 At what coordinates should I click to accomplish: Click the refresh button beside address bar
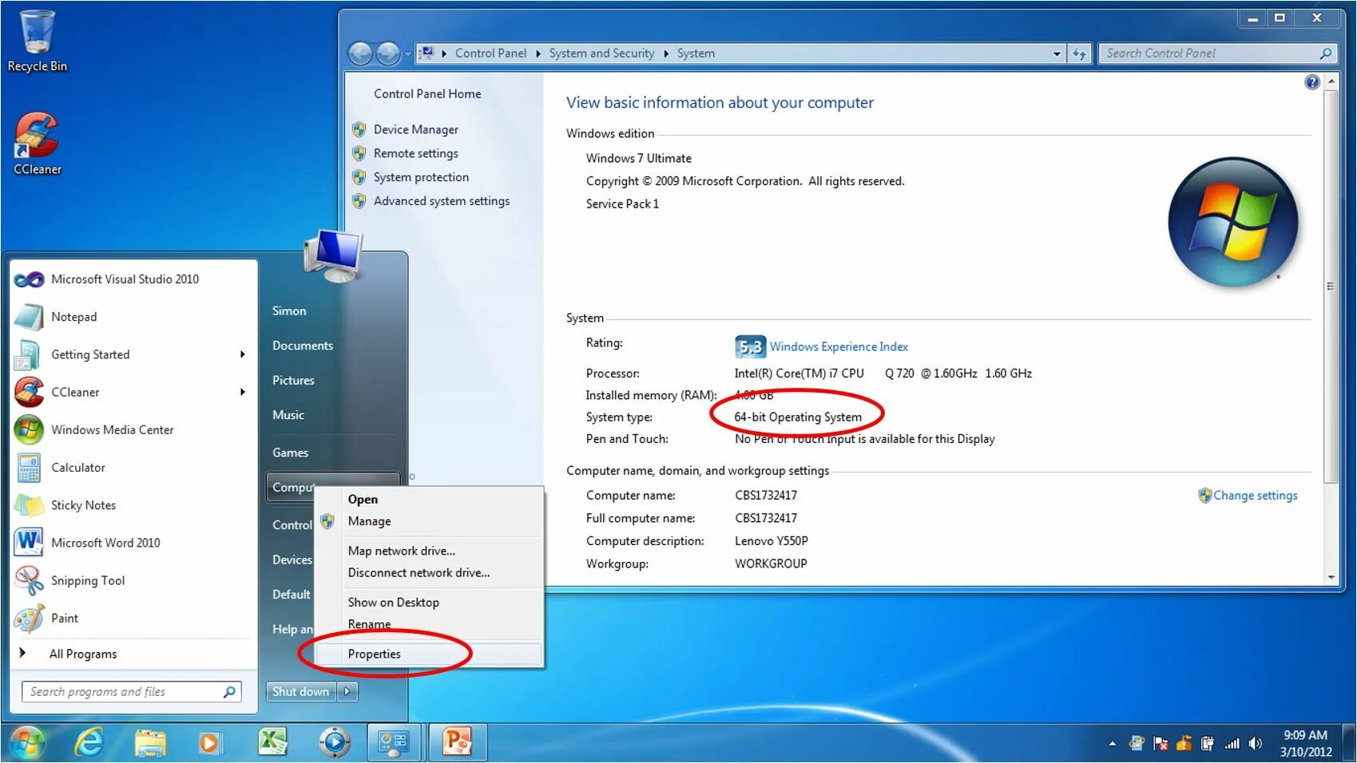(x=1080, y=53)
